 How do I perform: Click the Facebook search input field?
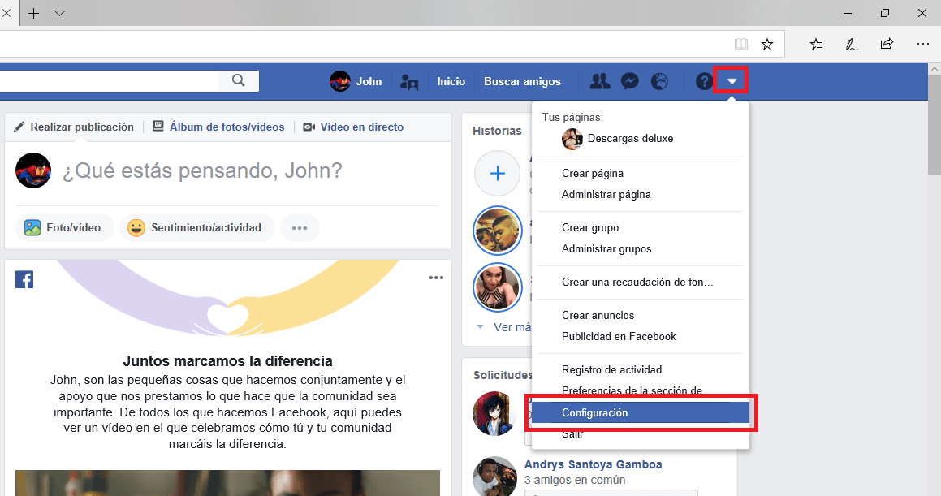110,81
